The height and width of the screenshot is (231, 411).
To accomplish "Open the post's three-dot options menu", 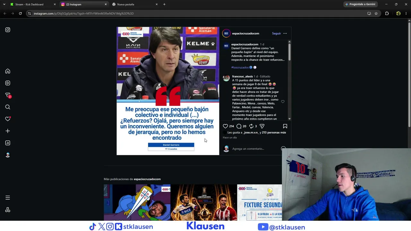I will pos(285,33).
